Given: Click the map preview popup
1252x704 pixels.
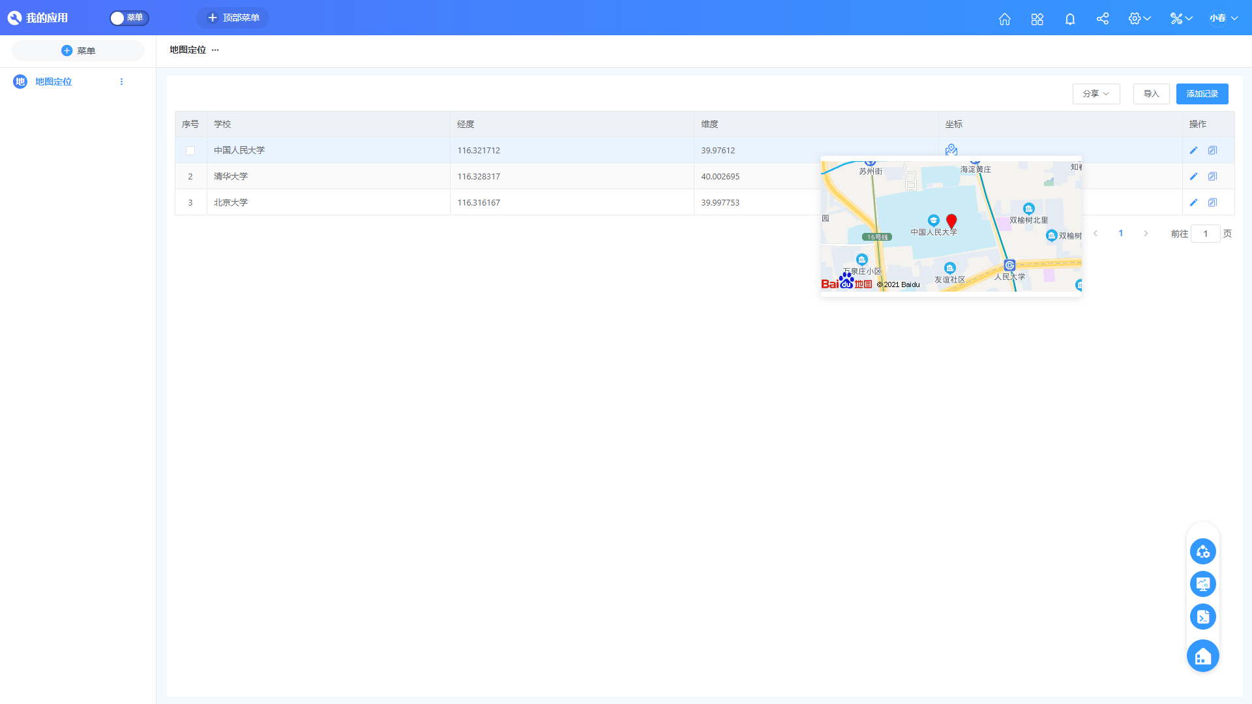Looking at the screenshot, I should click(x=951, y=226).
